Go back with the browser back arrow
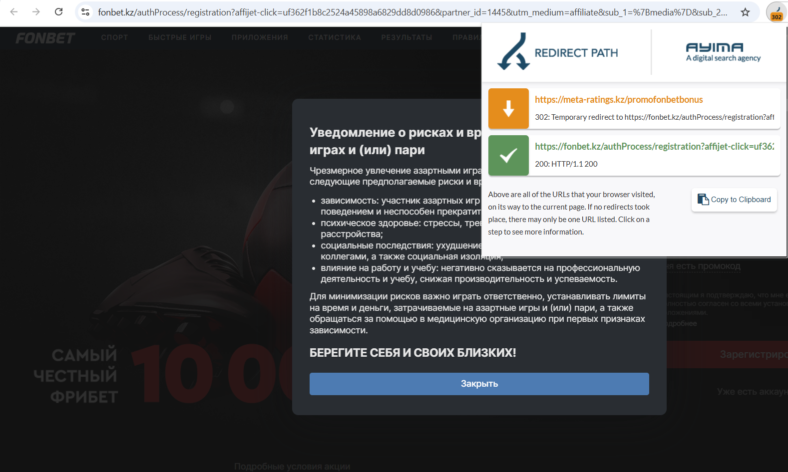The image size is (788, 472). (x=14, y=12)
